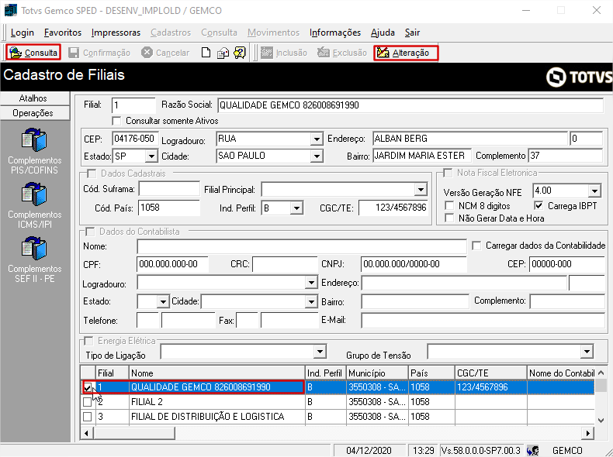Check Carregar dados da Contabilidade
This screenshot has height=457, width=613.
(x=476, y=246)
